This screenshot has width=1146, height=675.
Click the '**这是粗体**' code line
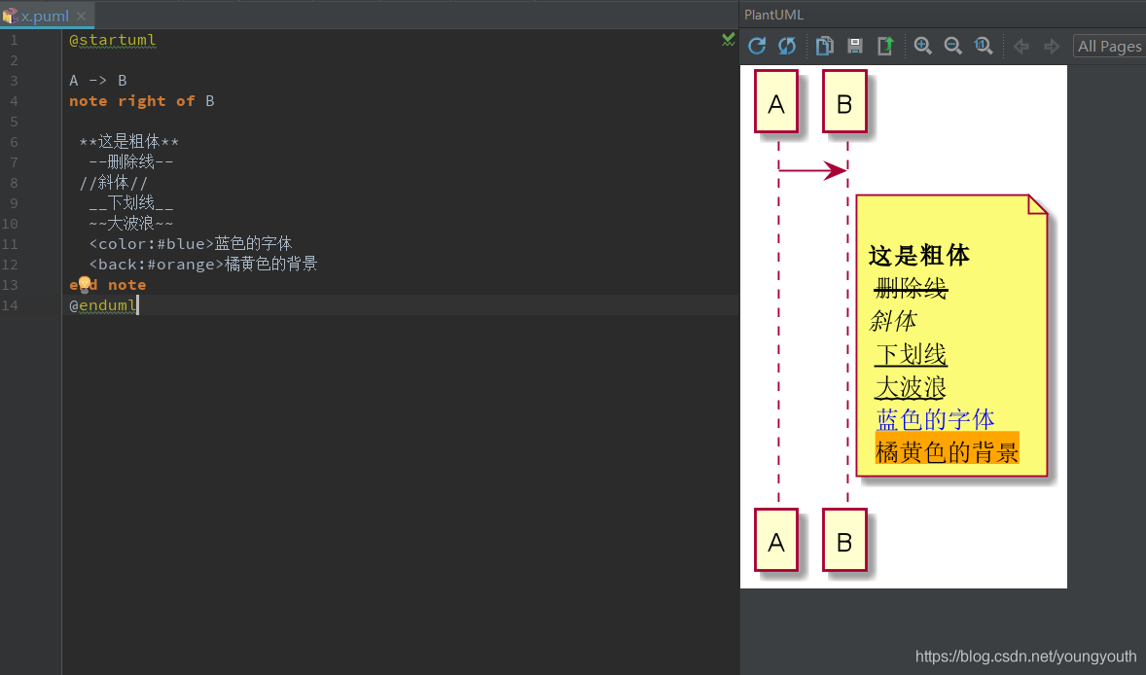[128, 142]
